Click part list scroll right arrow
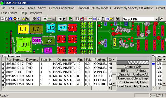This screenshot has width=166, height=98. [109, 88]
